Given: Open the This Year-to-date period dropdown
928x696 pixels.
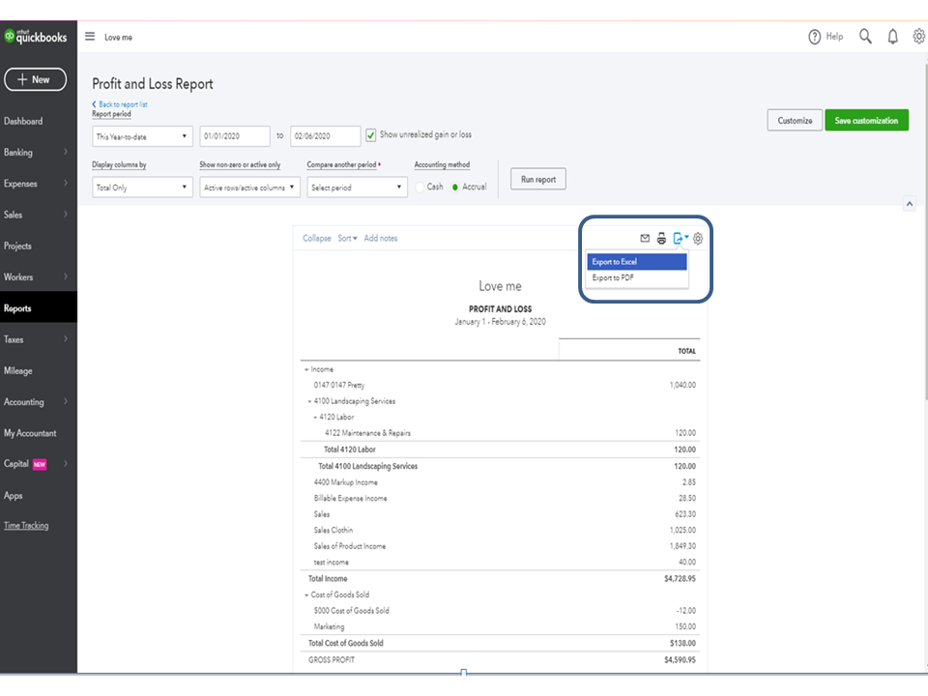Looking at the screenshot, I should pos(142,136).
